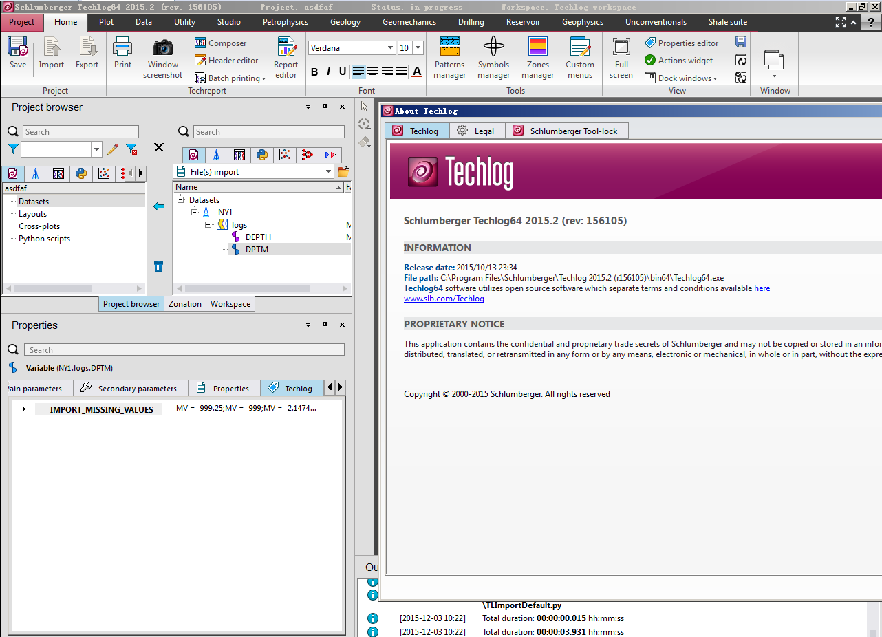The image size is (882, 637).
Task: Open Custom menus
Action: [x=580, y=58]
